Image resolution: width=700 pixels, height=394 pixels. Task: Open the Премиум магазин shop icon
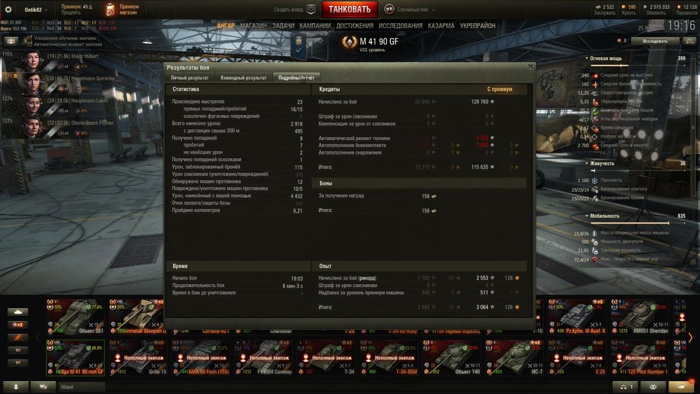[x=110, y=9]
